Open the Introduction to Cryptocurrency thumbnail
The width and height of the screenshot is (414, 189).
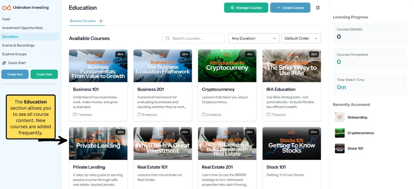(x=227, y=66)
